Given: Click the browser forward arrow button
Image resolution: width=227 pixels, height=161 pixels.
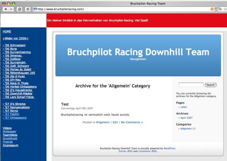Looking at the screenshot, I should tap(11, 9).
